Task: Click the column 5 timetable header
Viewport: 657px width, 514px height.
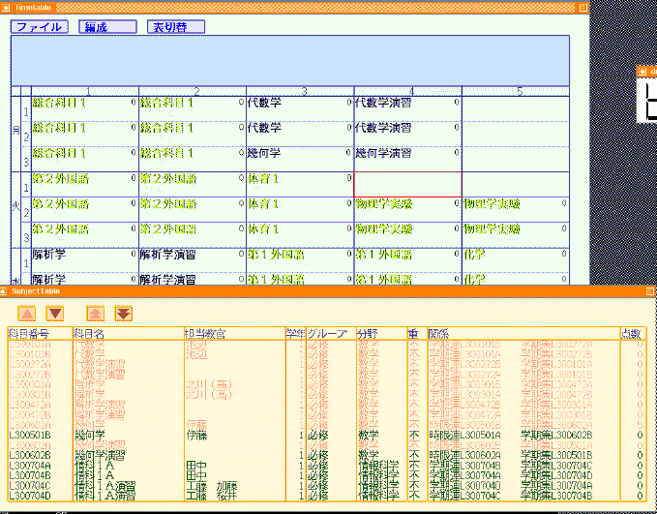Action: click(x=518, y=92)
